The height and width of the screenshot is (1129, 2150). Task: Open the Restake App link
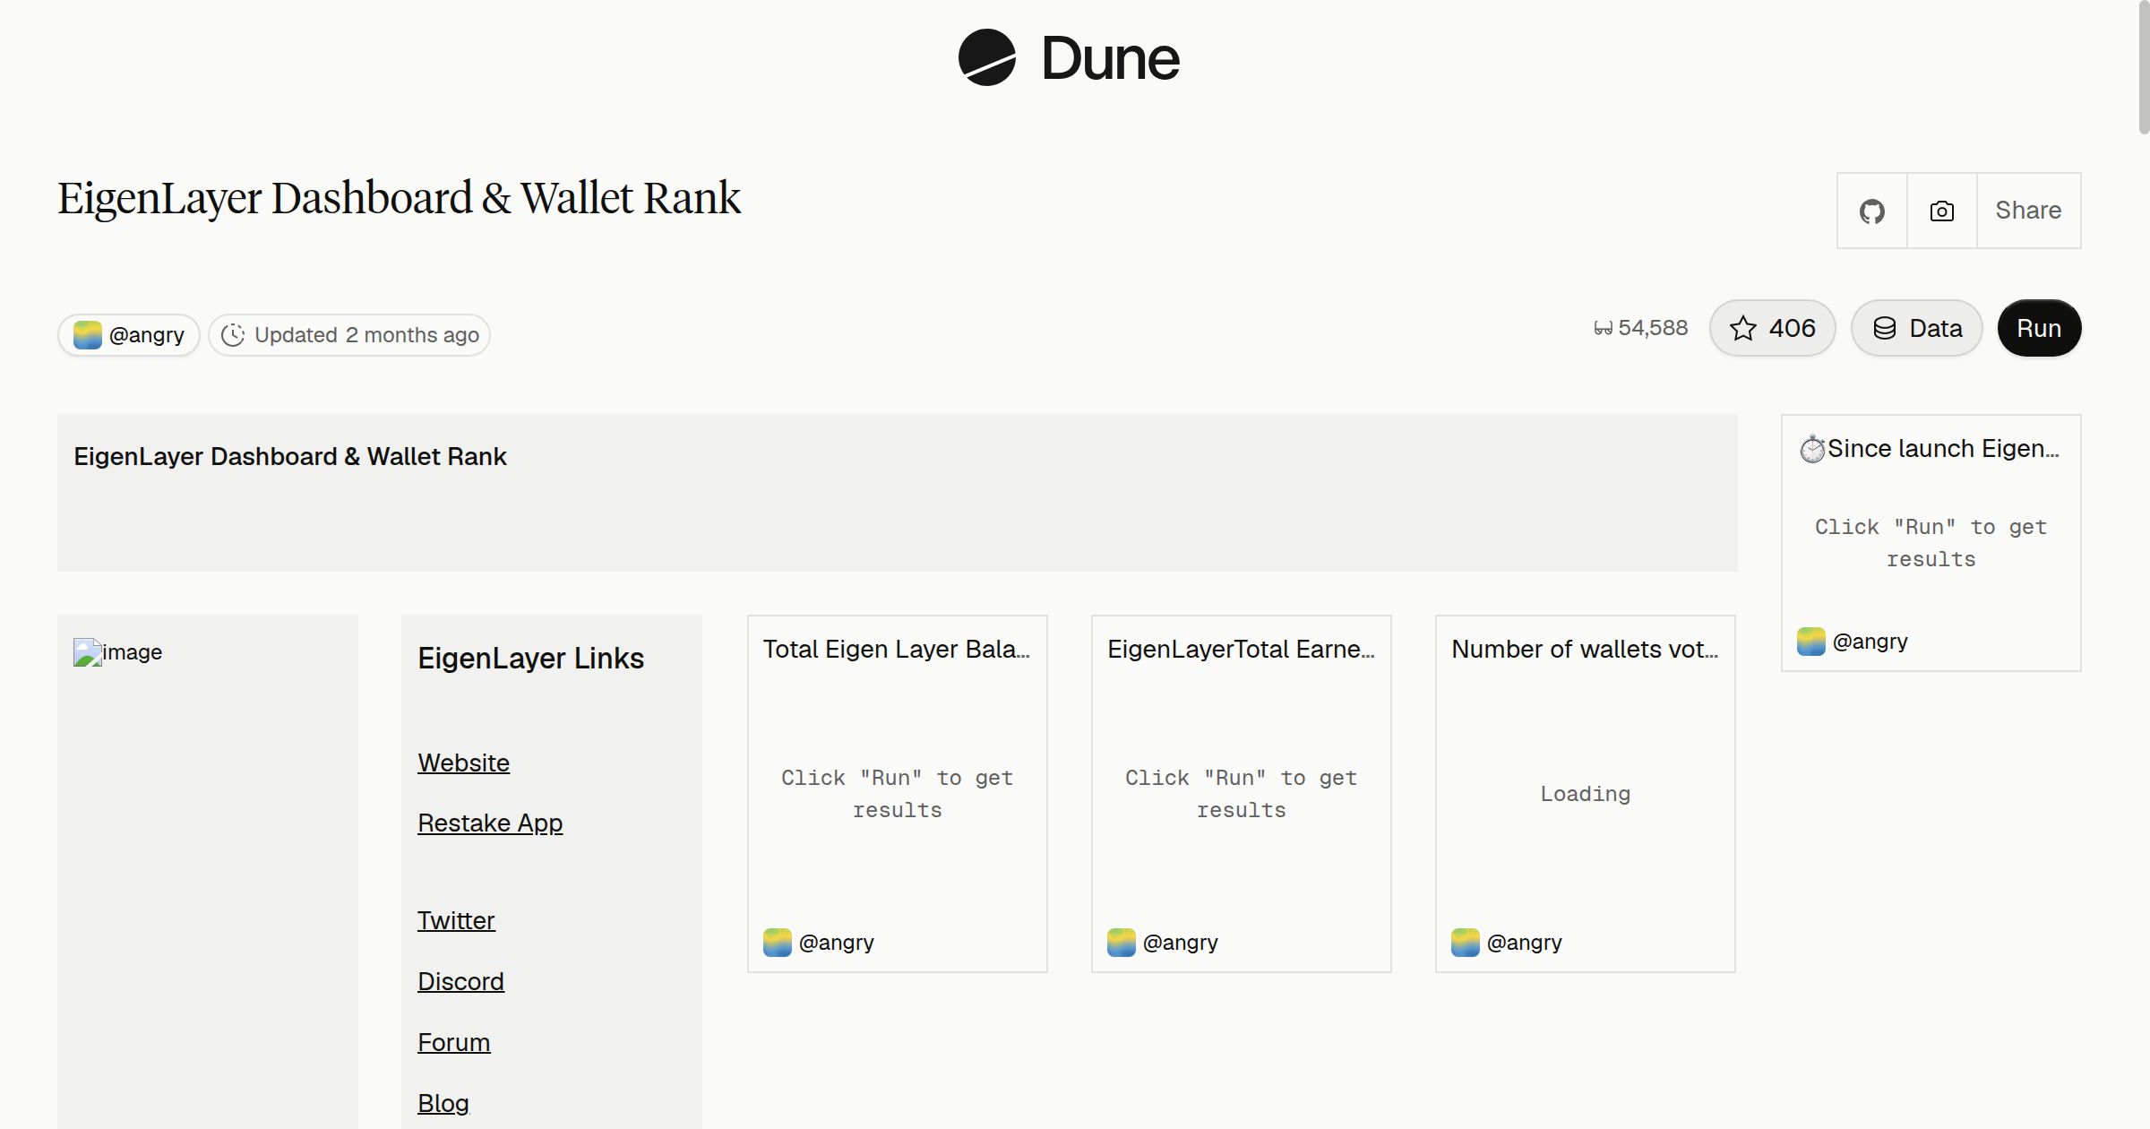[x=490, y=823]
